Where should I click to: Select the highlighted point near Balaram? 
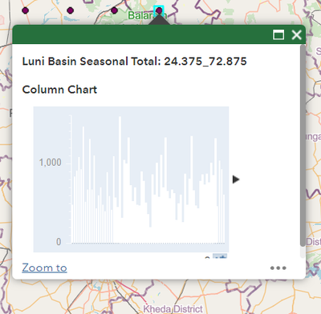[159, 10]
